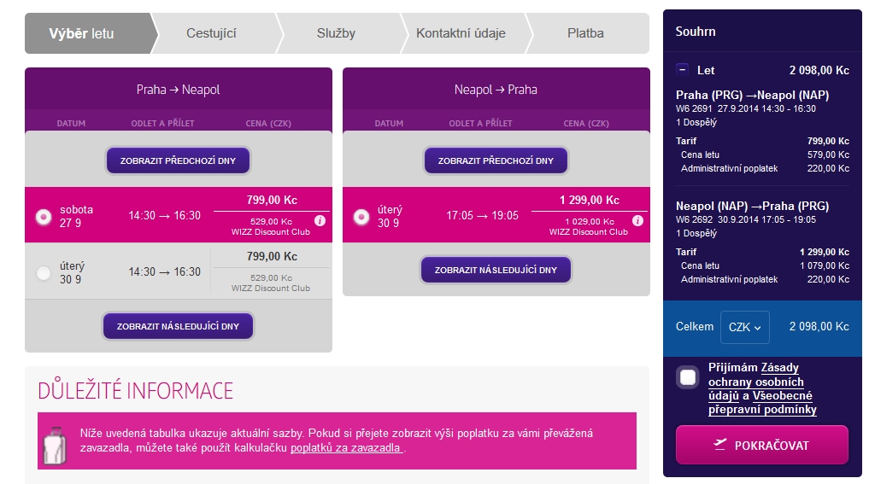Click the Pokračovat button

[x=762, y=445]
